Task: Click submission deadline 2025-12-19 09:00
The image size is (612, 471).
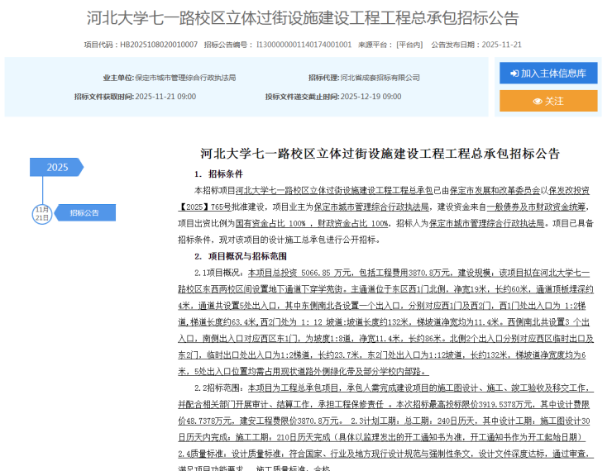Action: click(x=371, y=97)
